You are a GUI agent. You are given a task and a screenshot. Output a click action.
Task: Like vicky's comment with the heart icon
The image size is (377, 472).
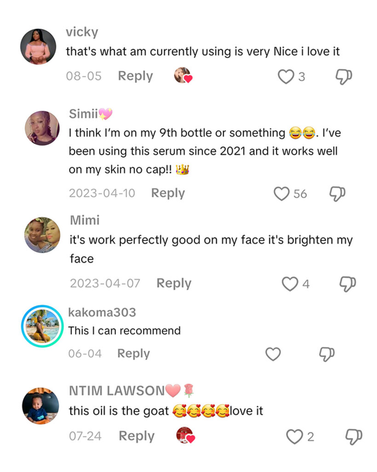pyautogui.click(x=286, y=77)
